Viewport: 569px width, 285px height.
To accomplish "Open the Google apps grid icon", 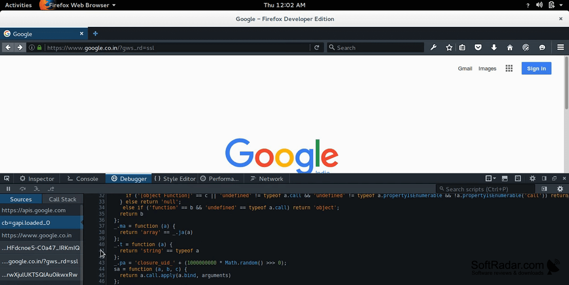I will point(509,68).
